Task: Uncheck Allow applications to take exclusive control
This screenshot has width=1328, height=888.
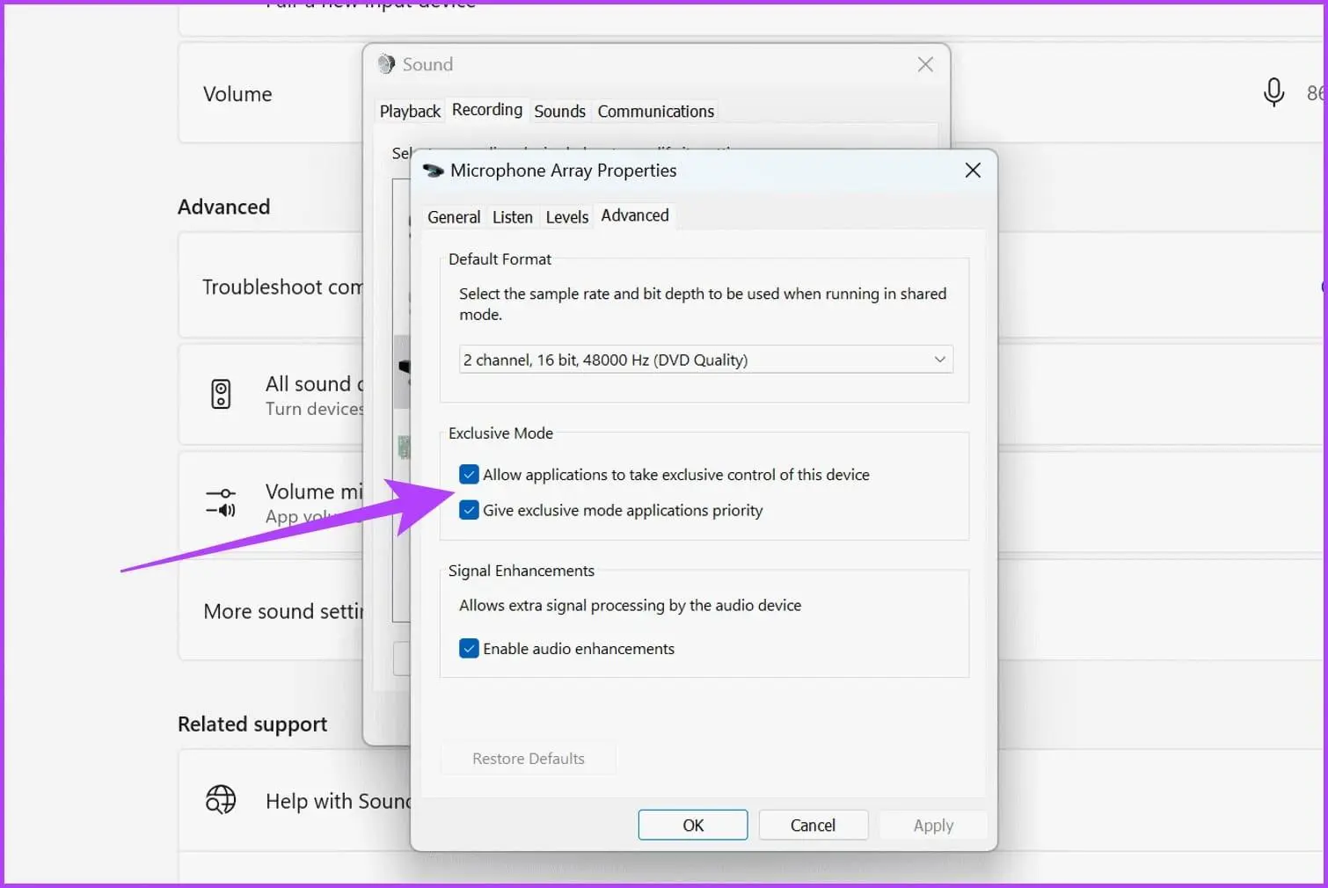Action: click(x=469, y=475)
